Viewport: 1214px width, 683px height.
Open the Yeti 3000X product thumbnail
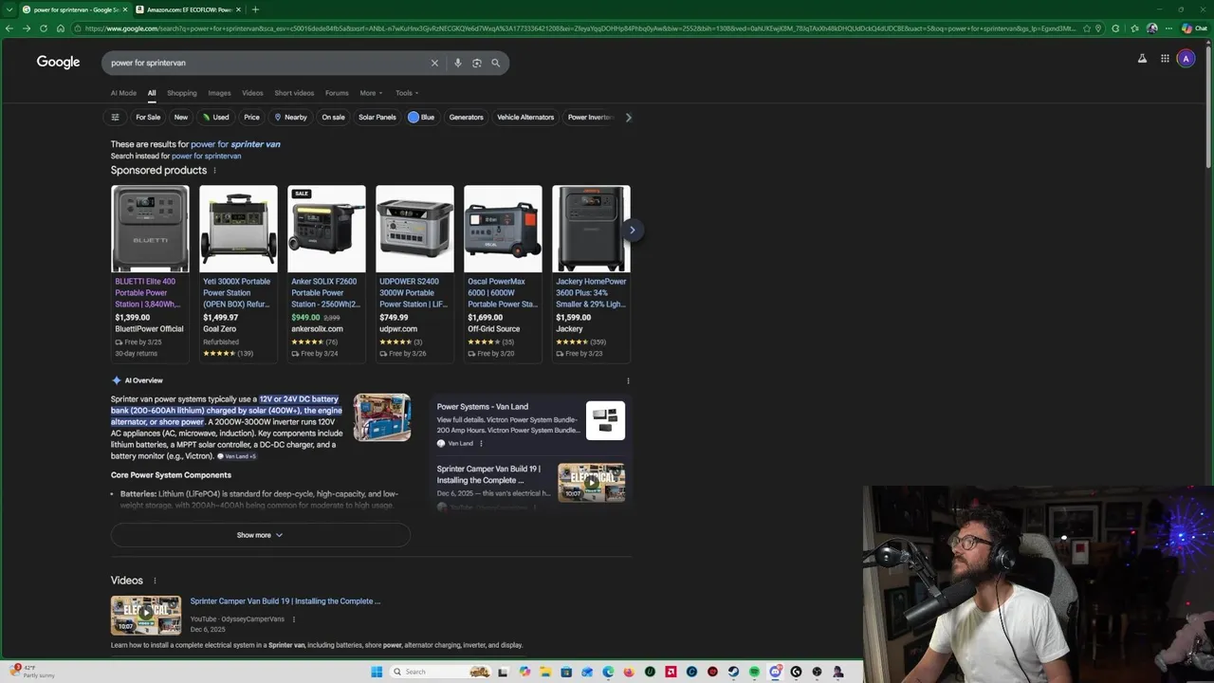click(x=238, y=229)
